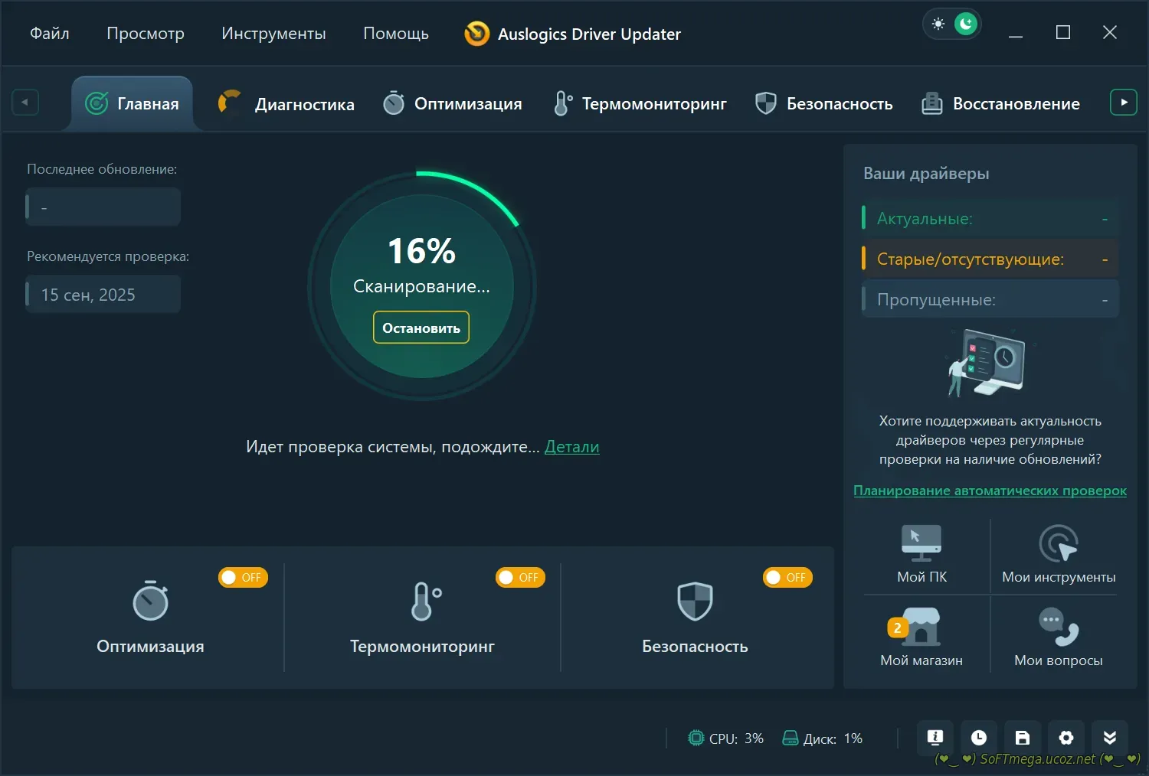Turn on the Термомониторинг toggle
Viewport: 1149px width, 776px height.
pos(520,577)
